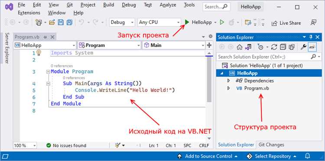Click the top Search box in title bar
Image resolution: width=325 pixels, height=161 pixels.
(216, 7)
